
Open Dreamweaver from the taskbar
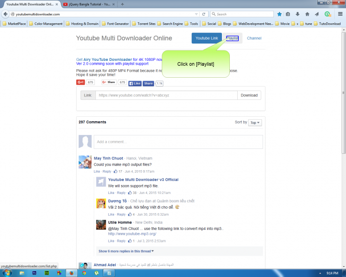point(46,273)
